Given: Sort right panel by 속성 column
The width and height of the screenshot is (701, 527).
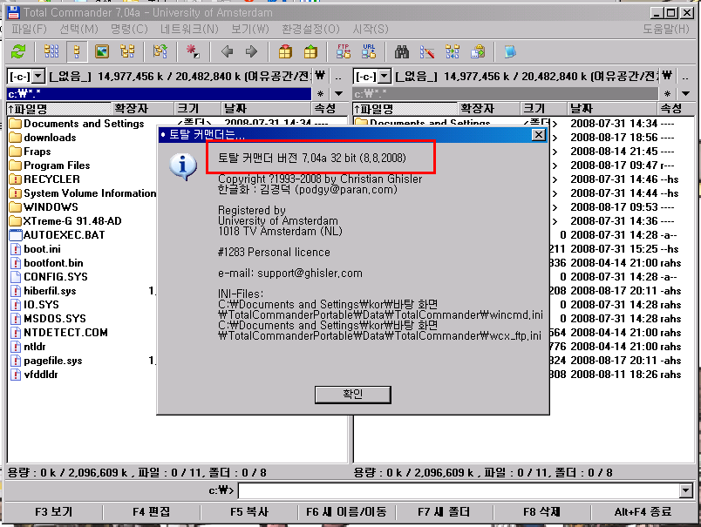Looking at the screenshot, I should click(x=676, y=109).
